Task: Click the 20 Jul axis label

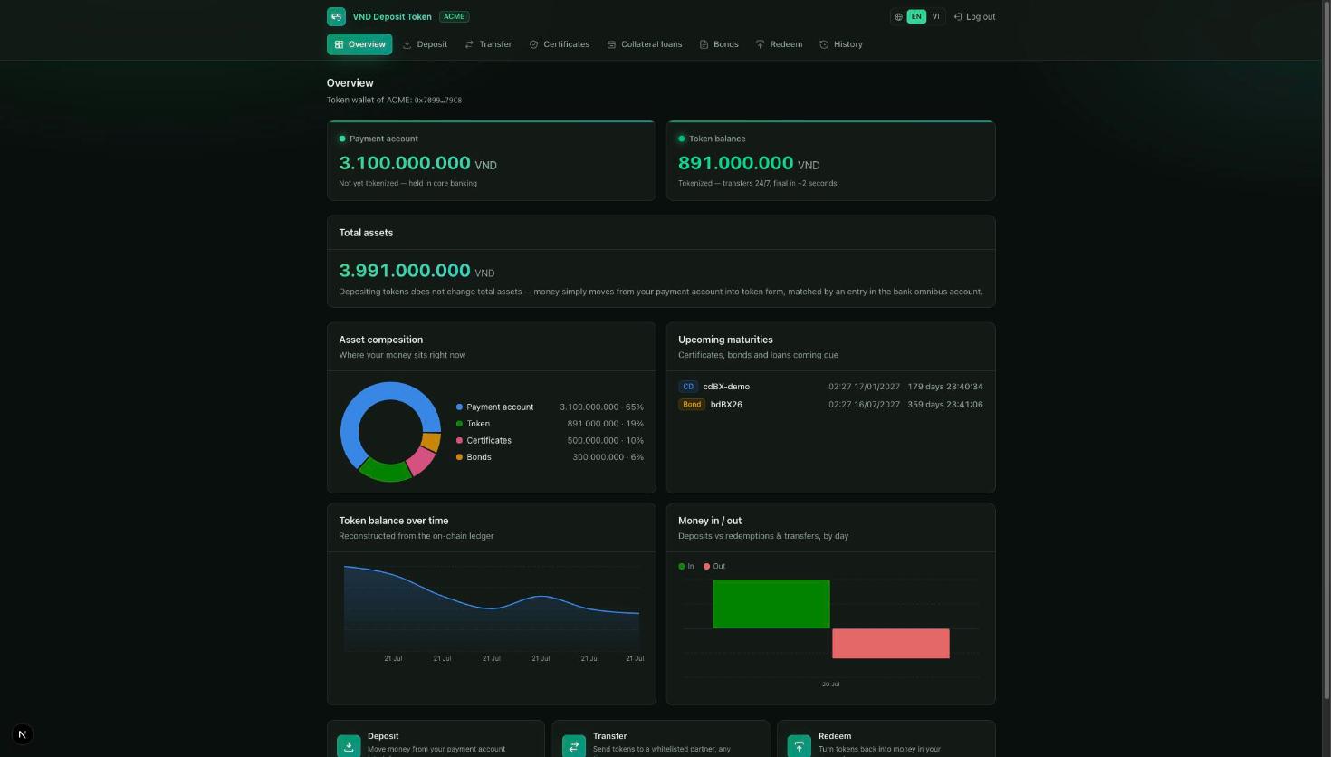Action: pos(830,685)
